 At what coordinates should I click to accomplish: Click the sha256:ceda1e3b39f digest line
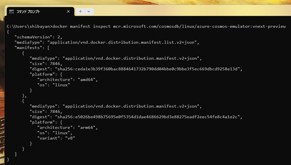click(x=136, y=69)
